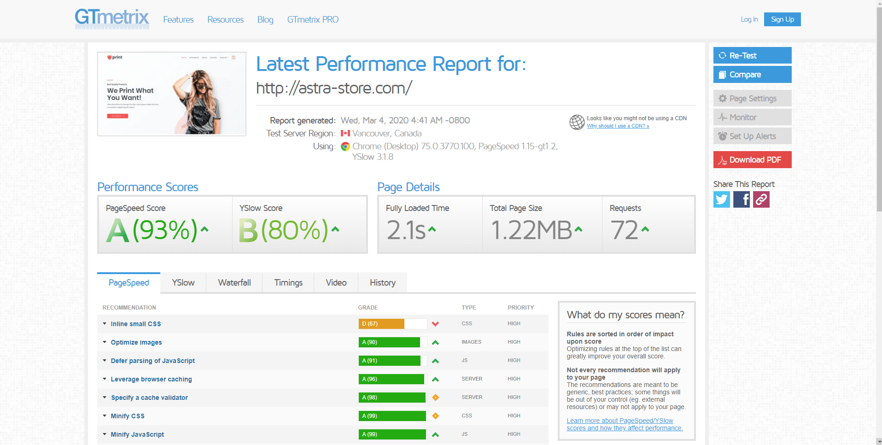This screenshot has width=882, height=445.
Task: Re-Test the page
Action: tap(752, 55)
